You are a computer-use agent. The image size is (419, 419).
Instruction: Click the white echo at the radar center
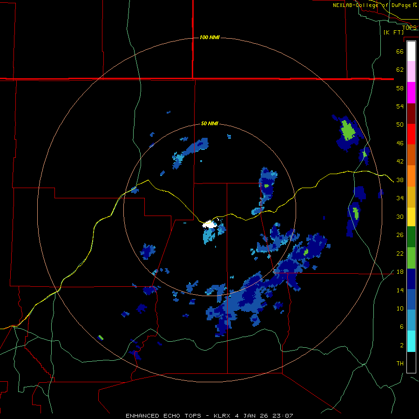click(x=209, y=224)
